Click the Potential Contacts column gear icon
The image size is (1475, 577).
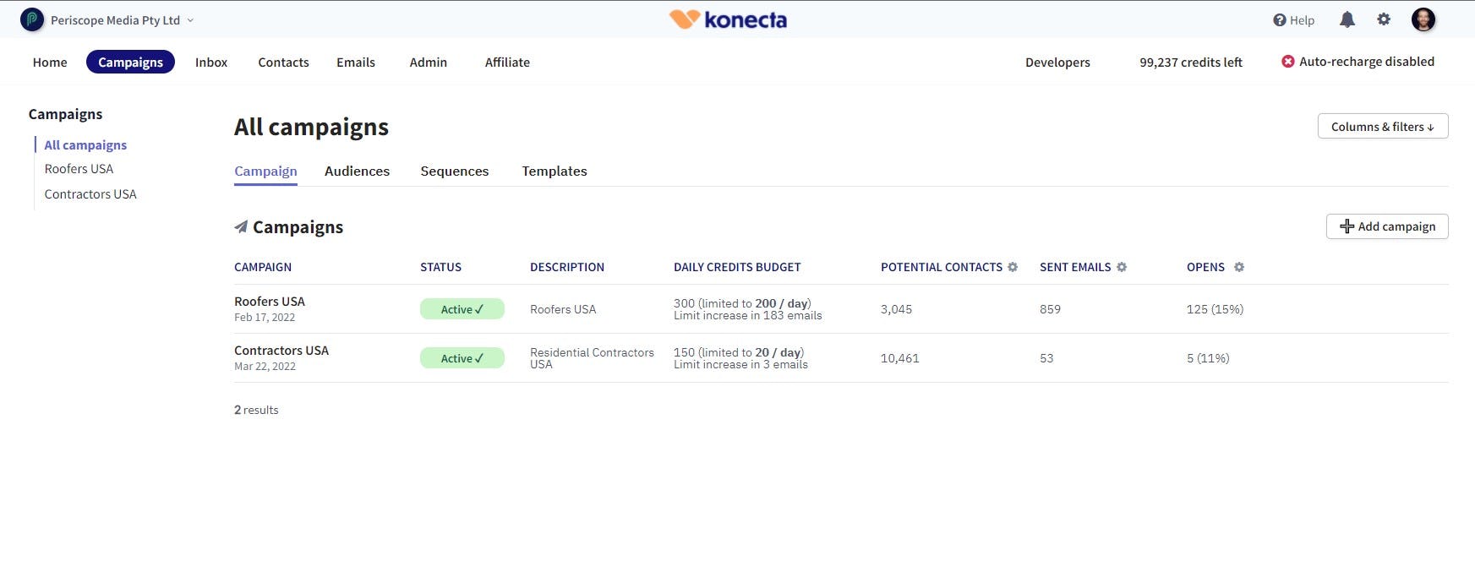(x=1013, y=267)
